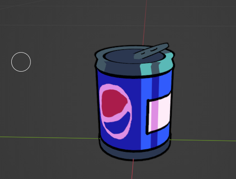Viewport: 236px width, 179px height.
Task: Click the red axis line below the can
Action: tap(132, 169)
